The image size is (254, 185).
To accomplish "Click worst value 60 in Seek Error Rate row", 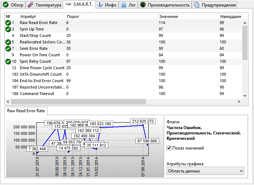I will [x=222, y=48].
